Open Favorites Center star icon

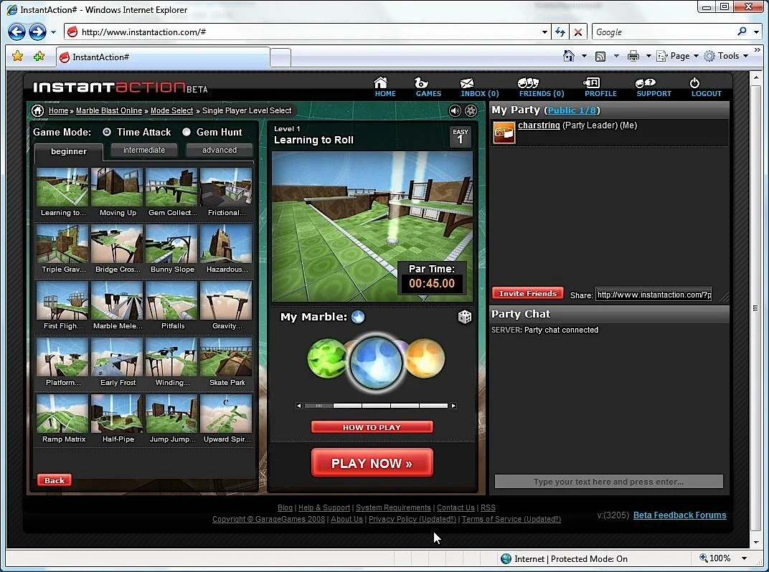(18, 56)
